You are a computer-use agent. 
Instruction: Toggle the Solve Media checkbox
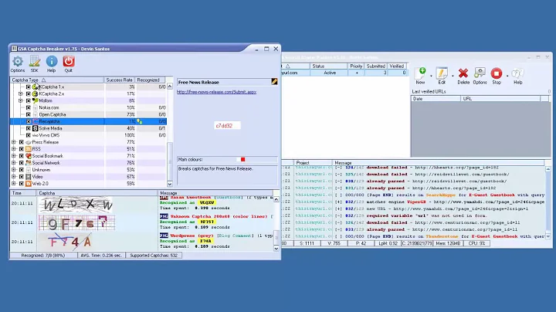click(x=29, y=128)
